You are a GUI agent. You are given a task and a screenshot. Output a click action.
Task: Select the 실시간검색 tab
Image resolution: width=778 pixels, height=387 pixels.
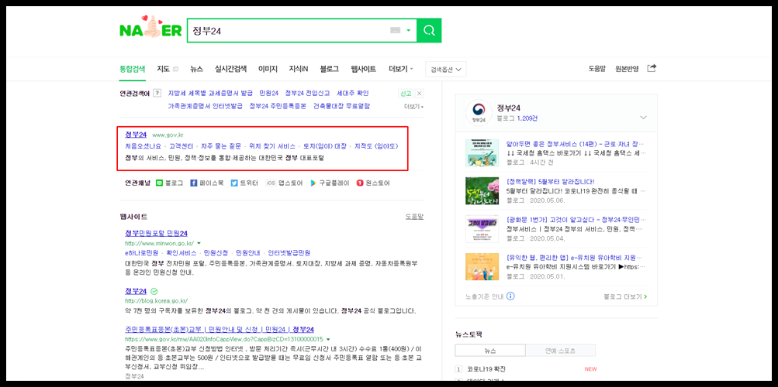230,69
